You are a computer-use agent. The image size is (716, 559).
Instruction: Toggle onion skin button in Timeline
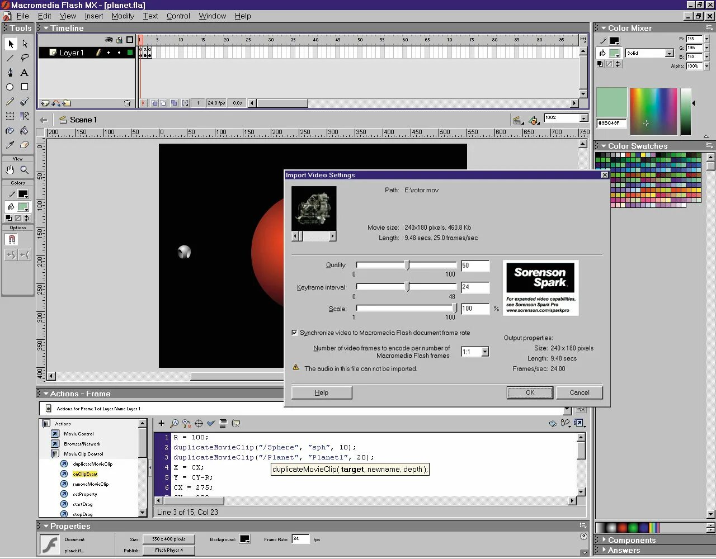click(154, 103)
